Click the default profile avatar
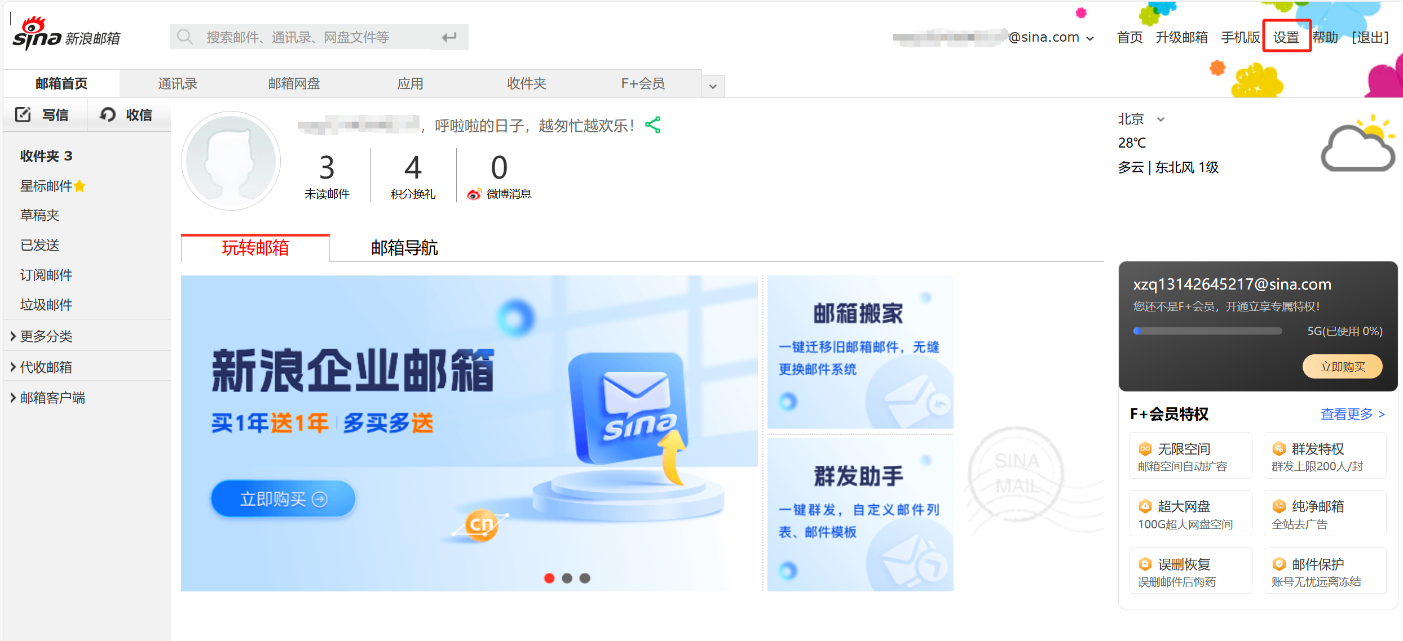 (x=231, y=161)
